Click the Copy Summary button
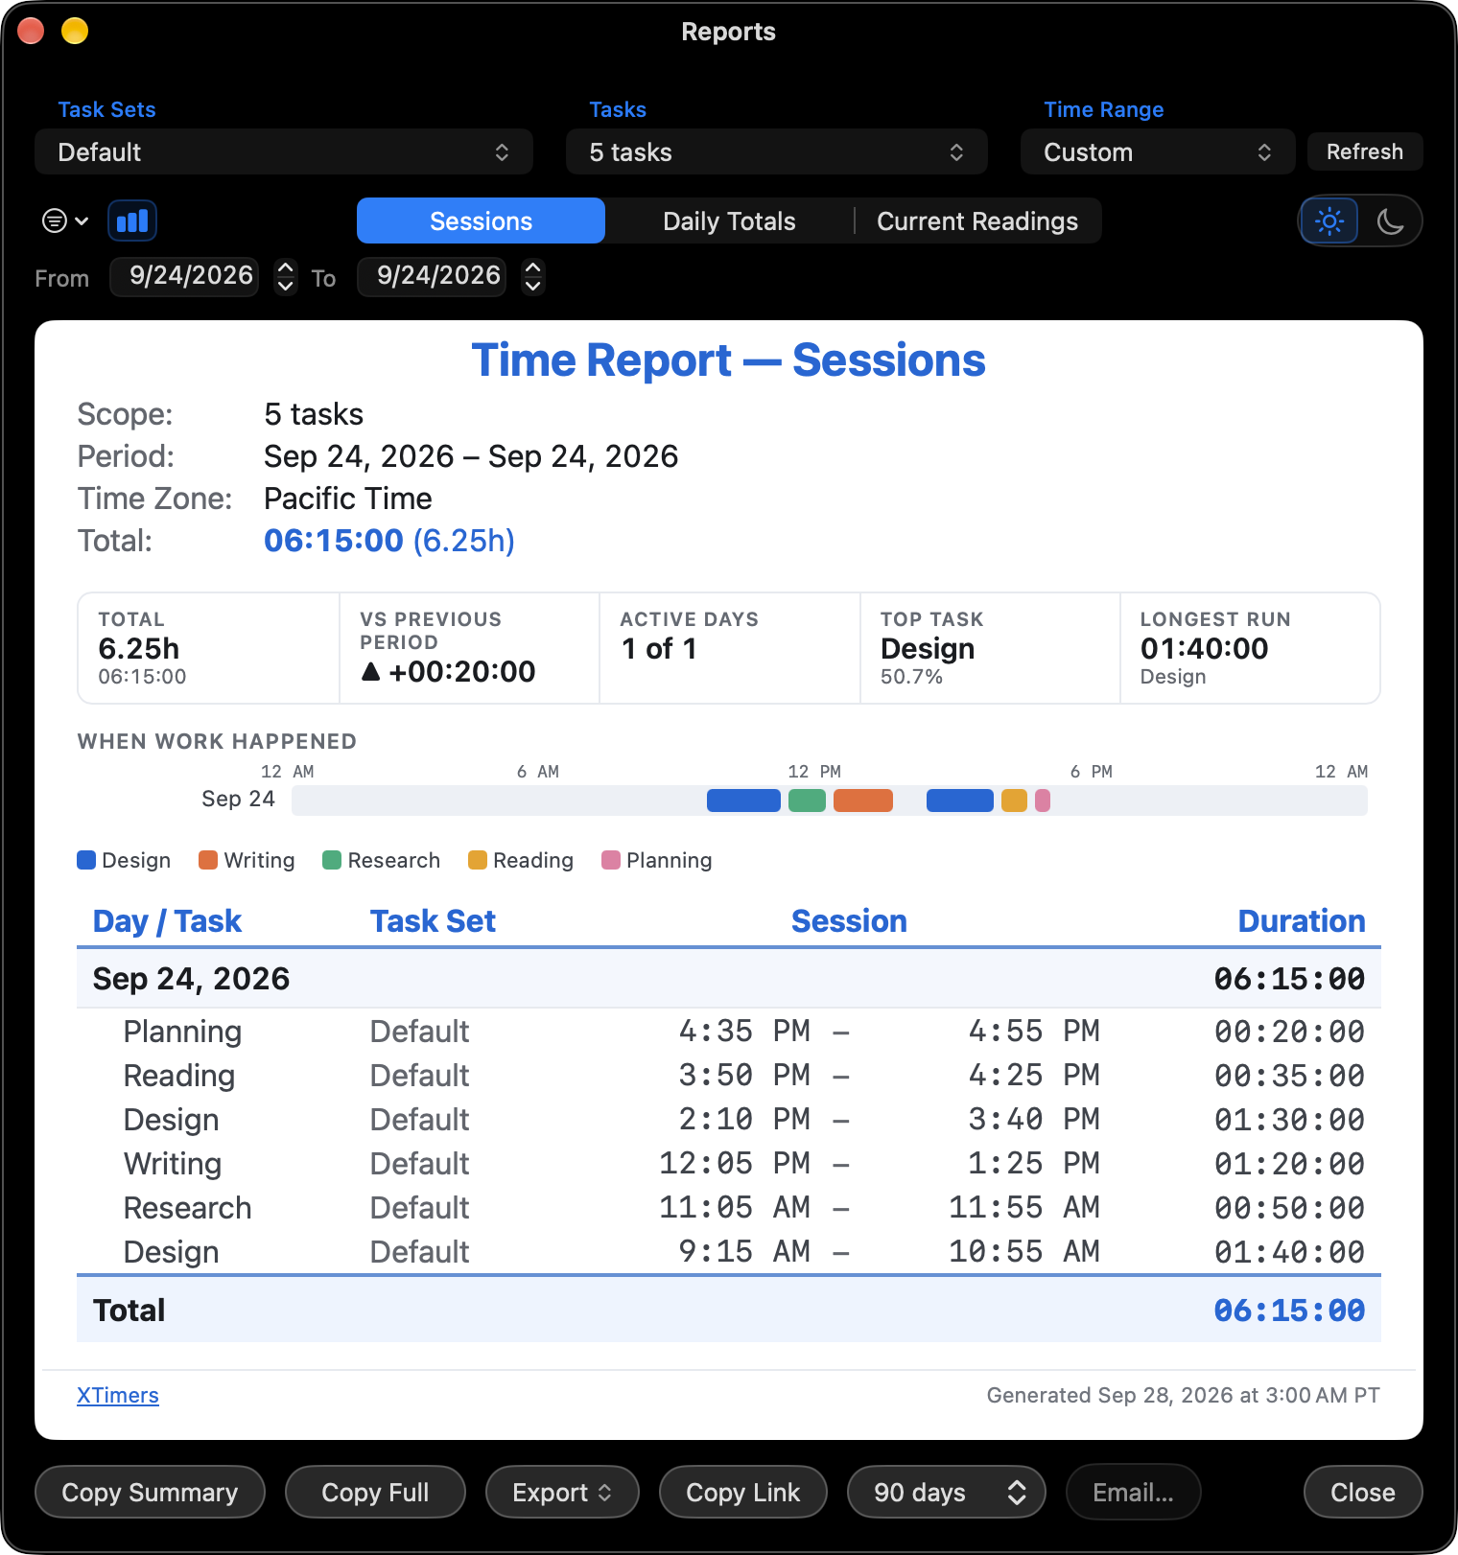 pos(150,1492)
